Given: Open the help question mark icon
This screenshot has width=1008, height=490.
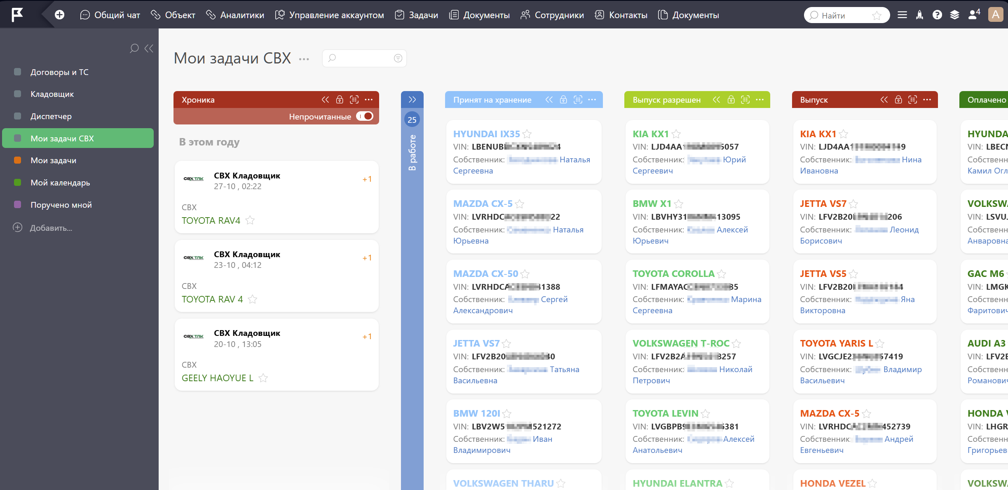Looking at the screenshot, I should (x=937, y=15).
